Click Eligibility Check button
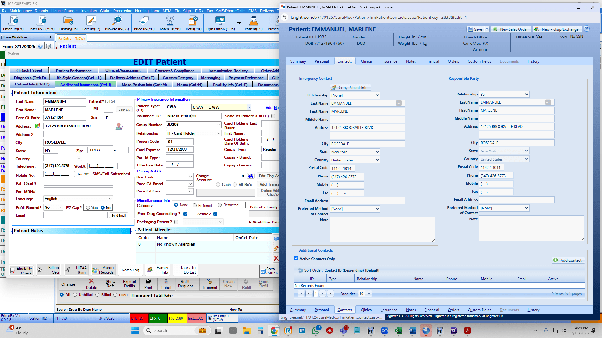The width and height of the screenshot is (602, 338). tap(21, 270)
